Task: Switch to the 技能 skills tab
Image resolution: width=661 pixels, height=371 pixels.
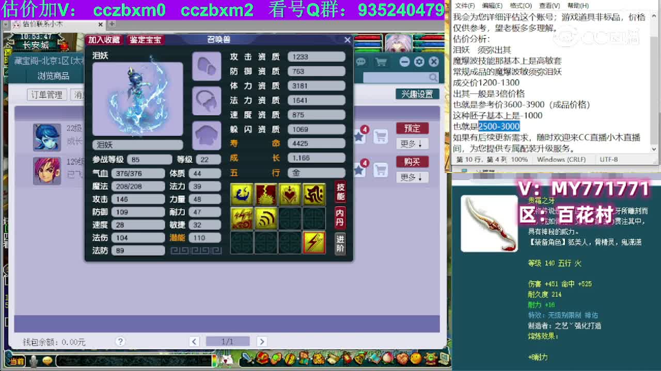Action: [x=340, y=192]
